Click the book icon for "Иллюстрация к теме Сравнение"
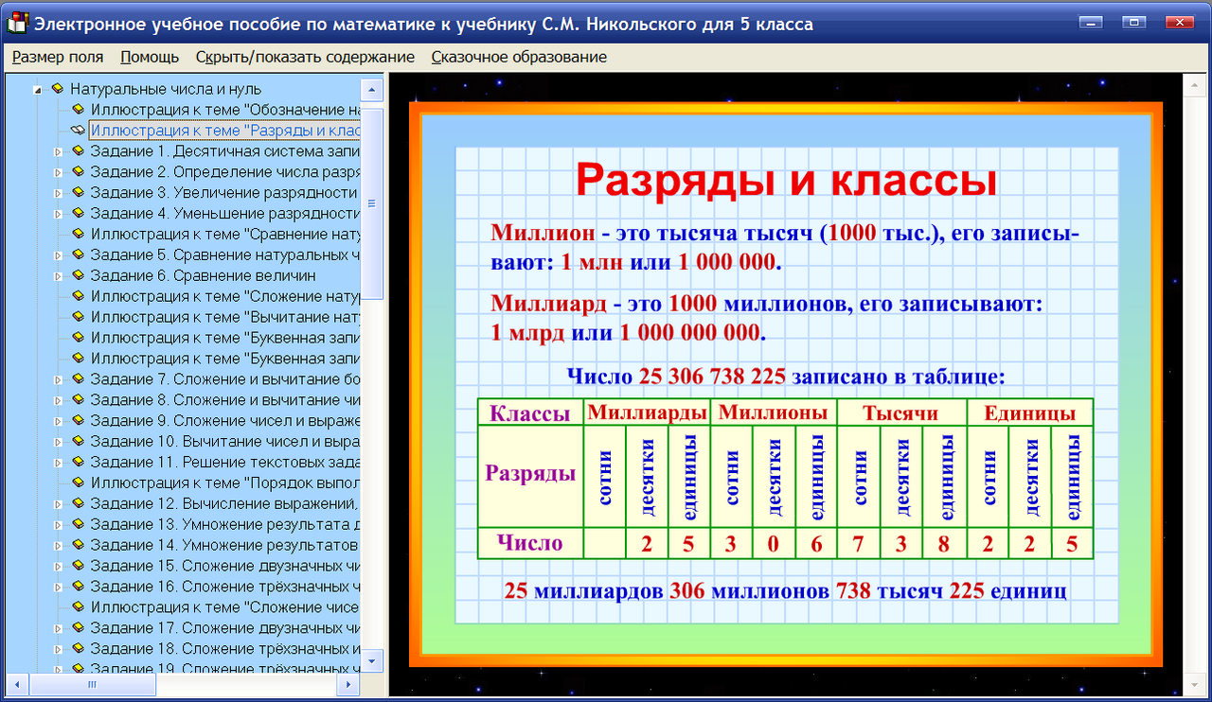 pyautogui.click(x=79, y=233)
